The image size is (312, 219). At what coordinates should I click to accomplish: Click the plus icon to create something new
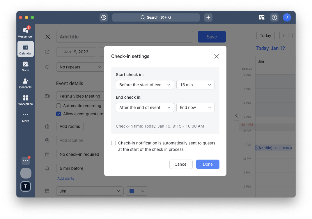coord(208,17)
